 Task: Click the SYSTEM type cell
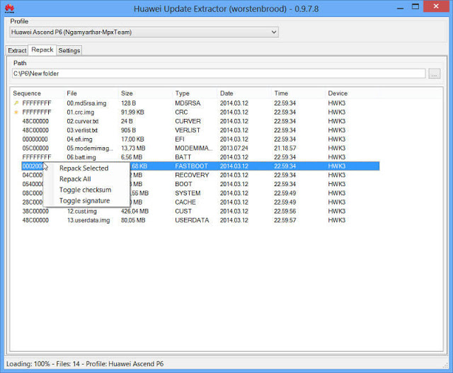(188, 193)
